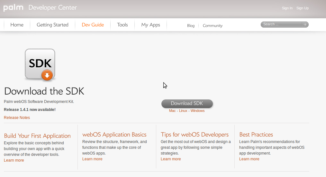Viewport: 326px width, 177px height.
Task: Learn more under Best Practices
Action: pyautogui.click(x=249, y=159)
